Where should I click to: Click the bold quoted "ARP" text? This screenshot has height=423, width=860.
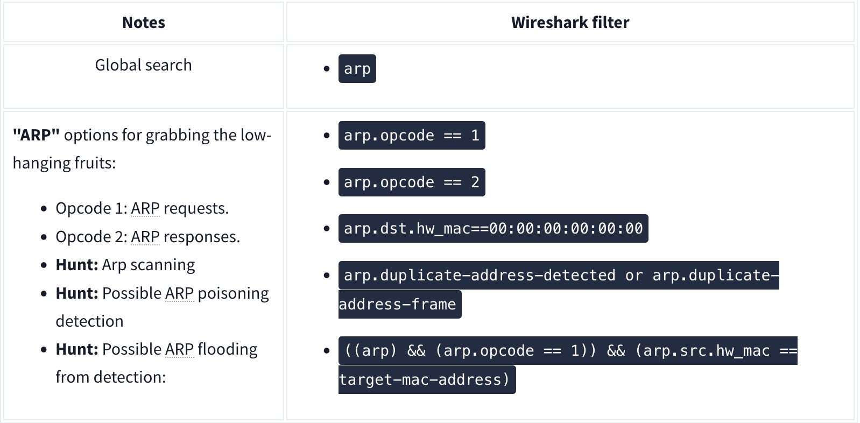click(36, 135)
